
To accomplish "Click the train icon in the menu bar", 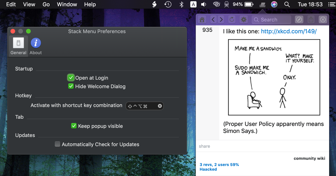I will [226, 4].
